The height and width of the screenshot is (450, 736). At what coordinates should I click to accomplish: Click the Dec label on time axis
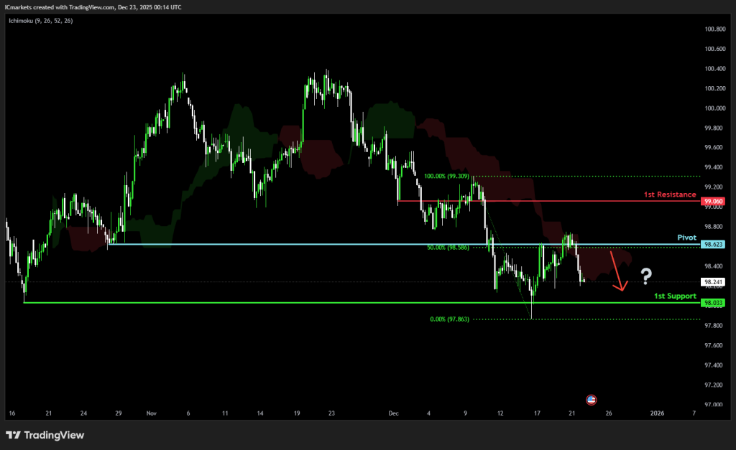392,413
